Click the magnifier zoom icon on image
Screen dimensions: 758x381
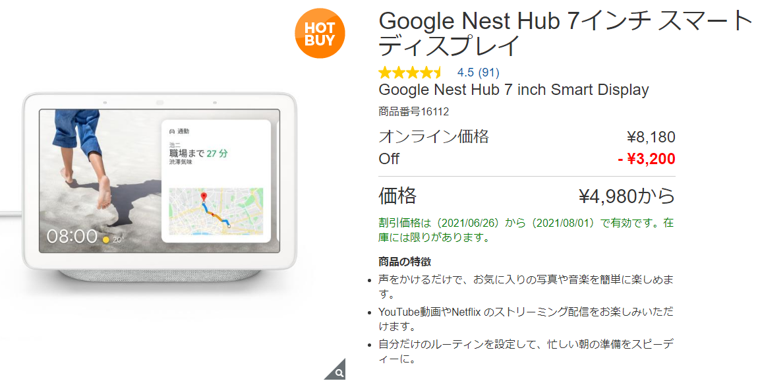pyautogui.click(x=337, y=370)
